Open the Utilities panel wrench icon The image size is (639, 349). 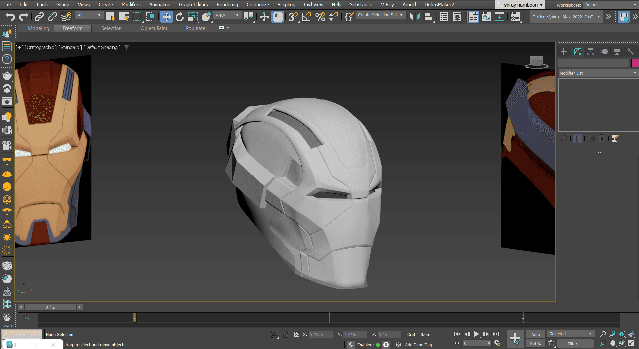click(630, 51)
